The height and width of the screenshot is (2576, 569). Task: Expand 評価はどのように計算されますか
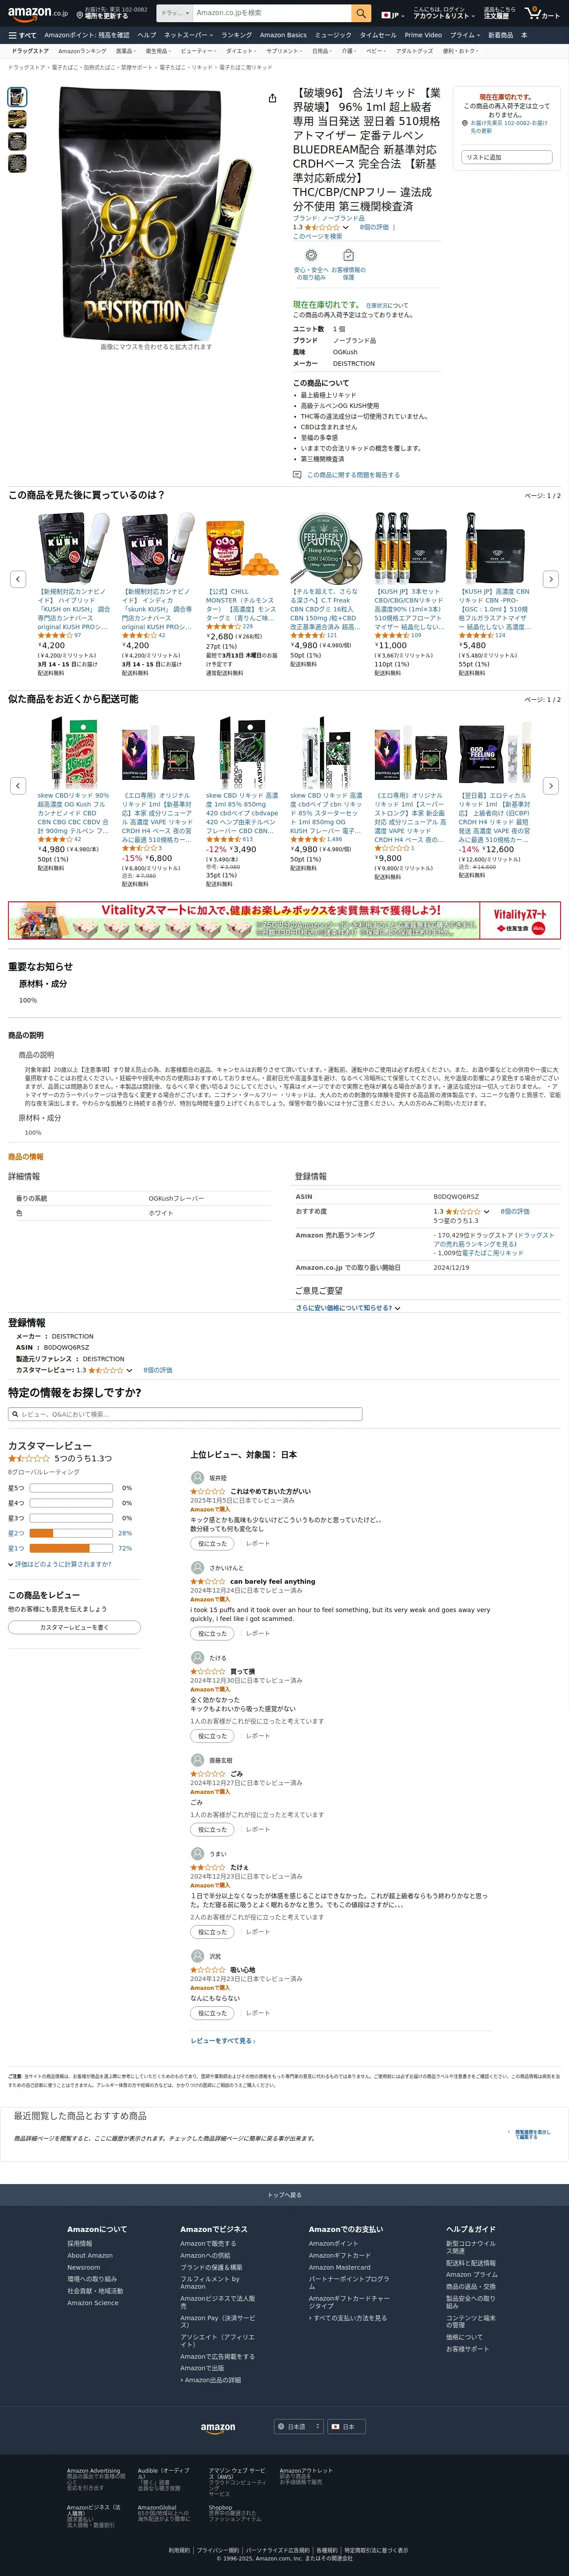click(60, 1564)
